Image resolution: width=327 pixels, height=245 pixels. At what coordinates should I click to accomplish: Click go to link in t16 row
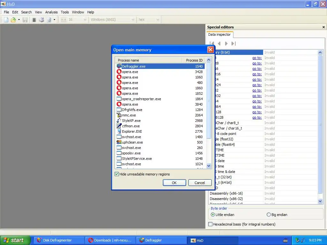click(257, 74)
